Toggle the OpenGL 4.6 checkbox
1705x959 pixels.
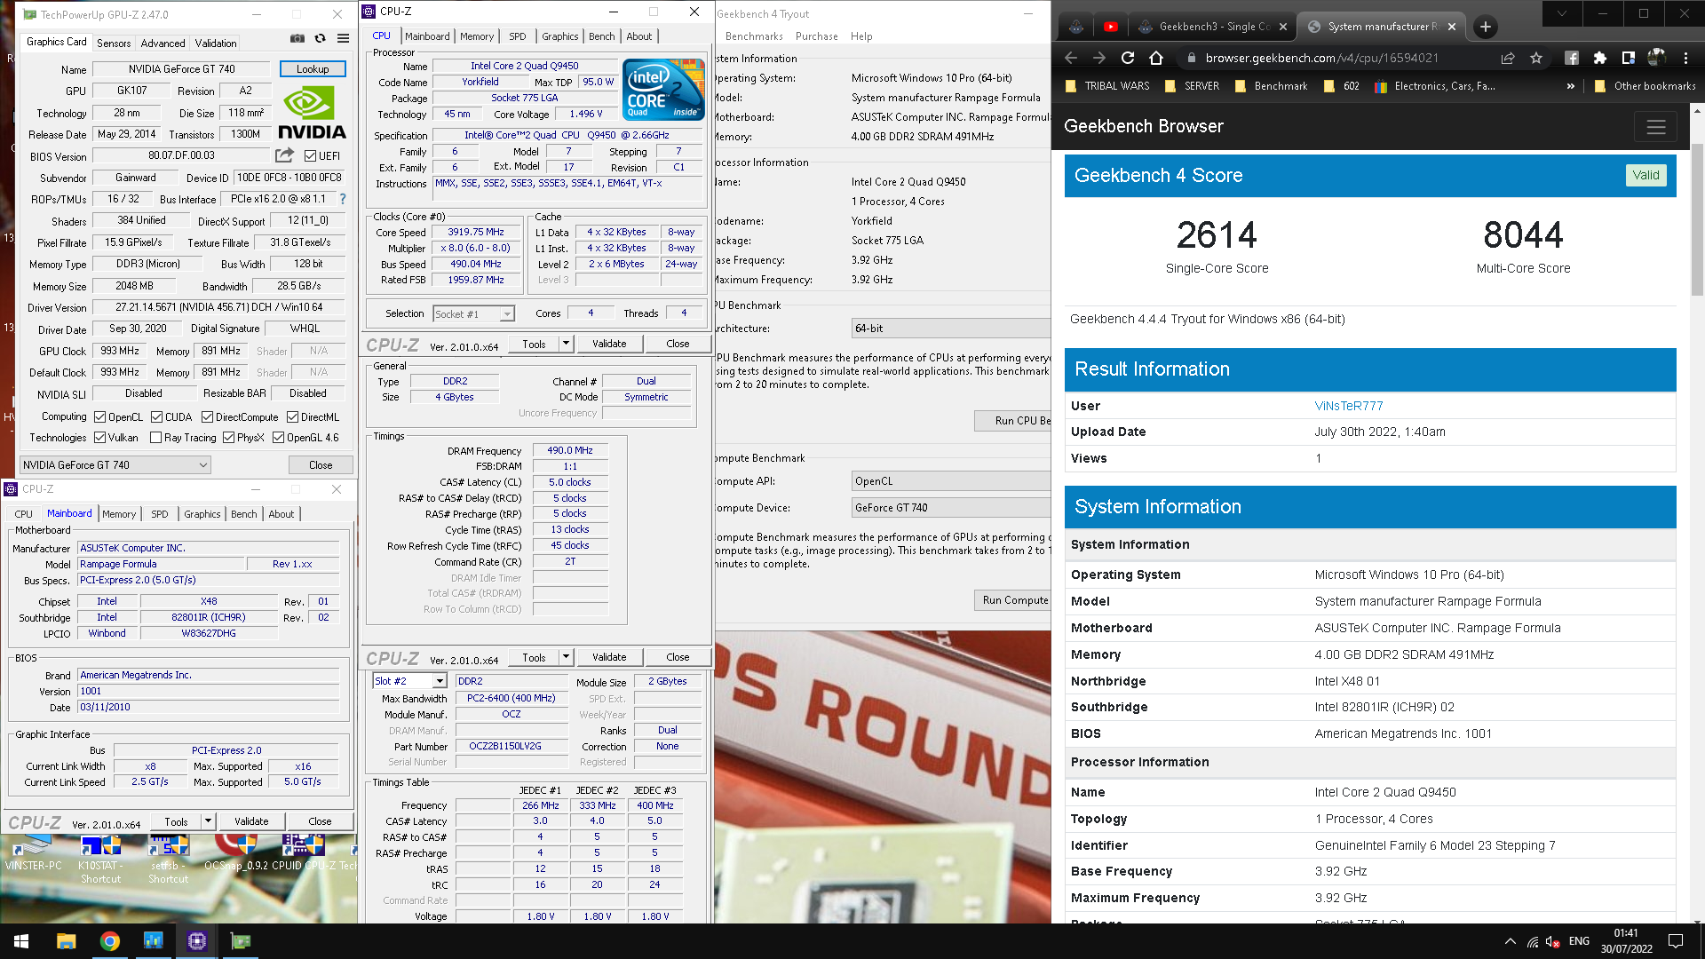[x=278, y=438]
